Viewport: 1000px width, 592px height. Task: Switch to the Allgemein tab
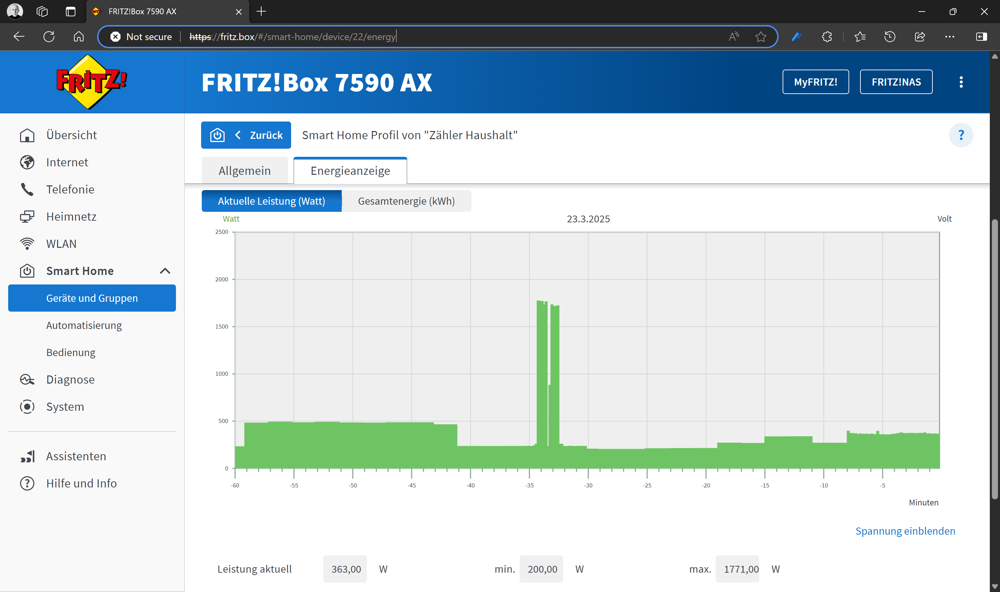point(244,170)
